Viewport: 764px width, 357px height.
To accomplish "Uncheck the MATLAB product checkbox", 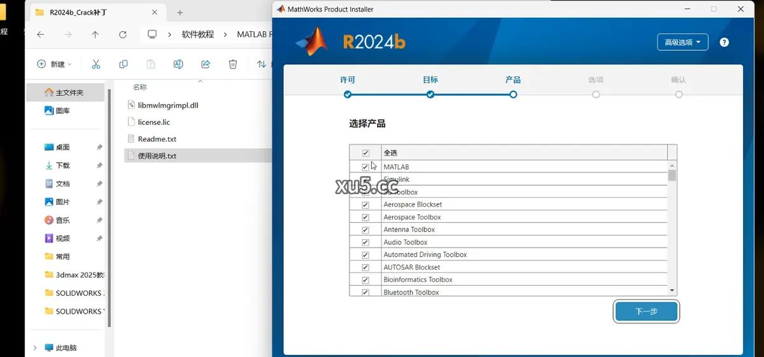I will 365,167.
